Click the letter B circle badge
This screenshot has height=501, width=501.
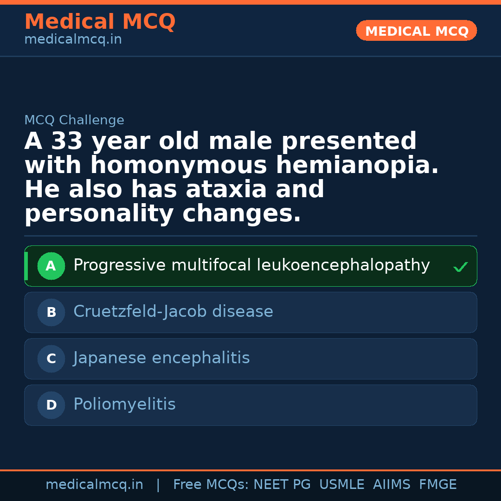click(51, 313)
